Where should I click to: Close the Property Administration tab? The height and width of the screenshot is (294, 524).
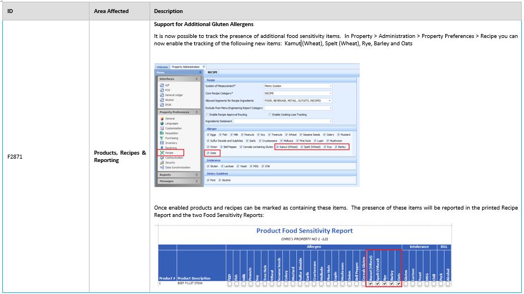[x=203, y=67]
